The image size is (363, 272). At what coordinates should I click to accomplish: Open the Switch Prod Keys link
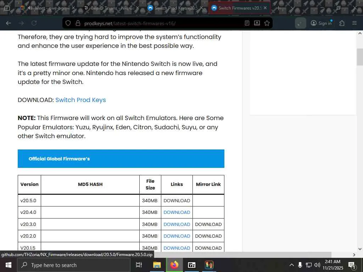(80, 100)
